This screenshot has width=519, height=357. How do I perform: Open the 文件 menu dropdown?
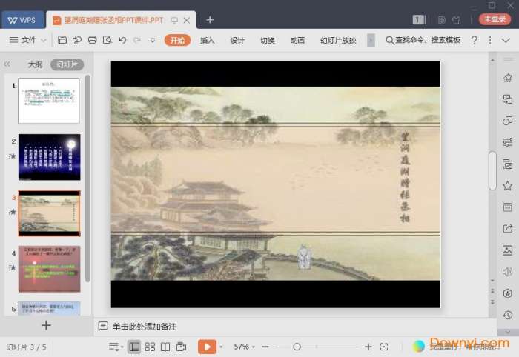click(29, 40)
